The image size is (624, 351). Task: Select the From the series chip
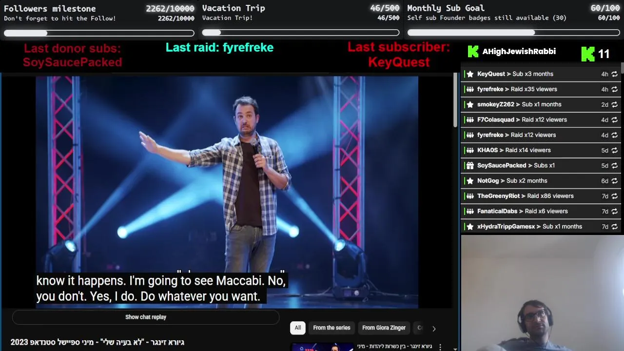[331, 328]
